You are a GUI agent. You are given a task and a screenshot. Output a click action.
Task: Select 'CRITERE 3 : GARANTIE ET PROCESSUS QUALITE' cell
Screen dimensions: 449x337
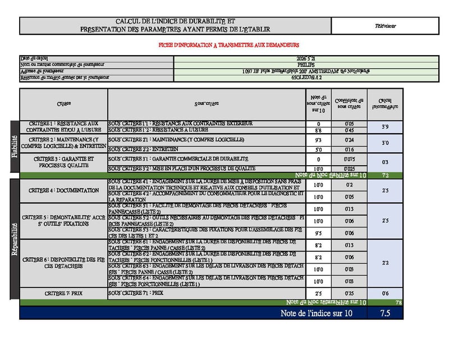pyautogui.click(x=64, y=162)
